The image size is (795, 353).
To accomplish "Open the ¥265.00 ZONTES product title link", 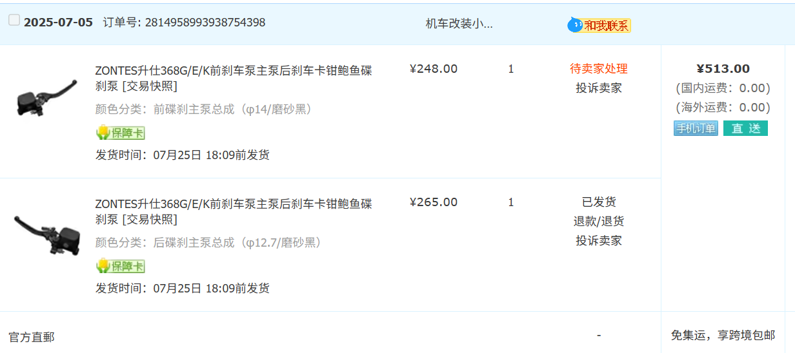I will click(x=234, y=211).
